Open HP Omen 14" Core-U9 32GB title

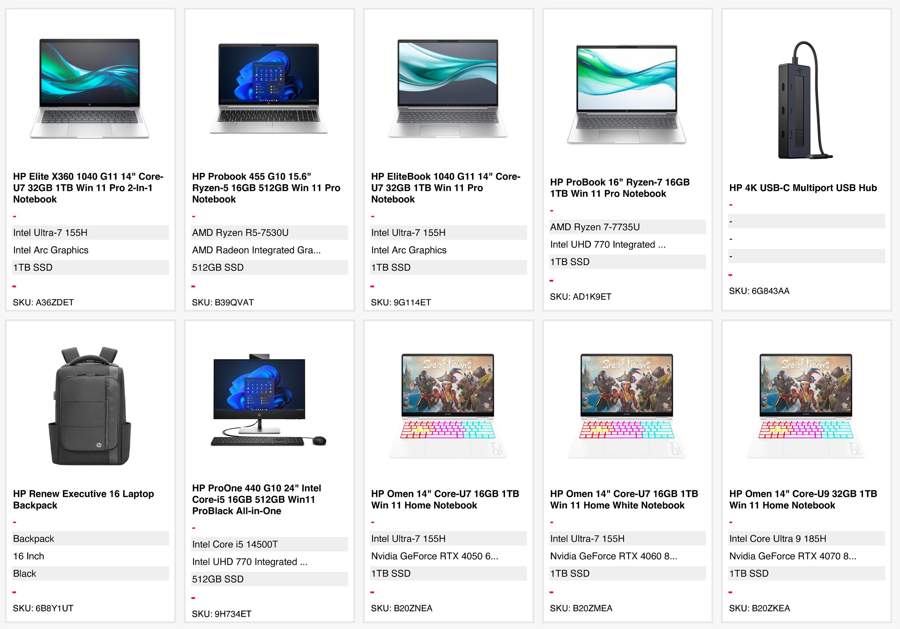803,499
